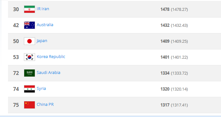The height and width of the screenshot is (117, 221).
Task: Open the Korea Republic team link
Action: [51, 56]
